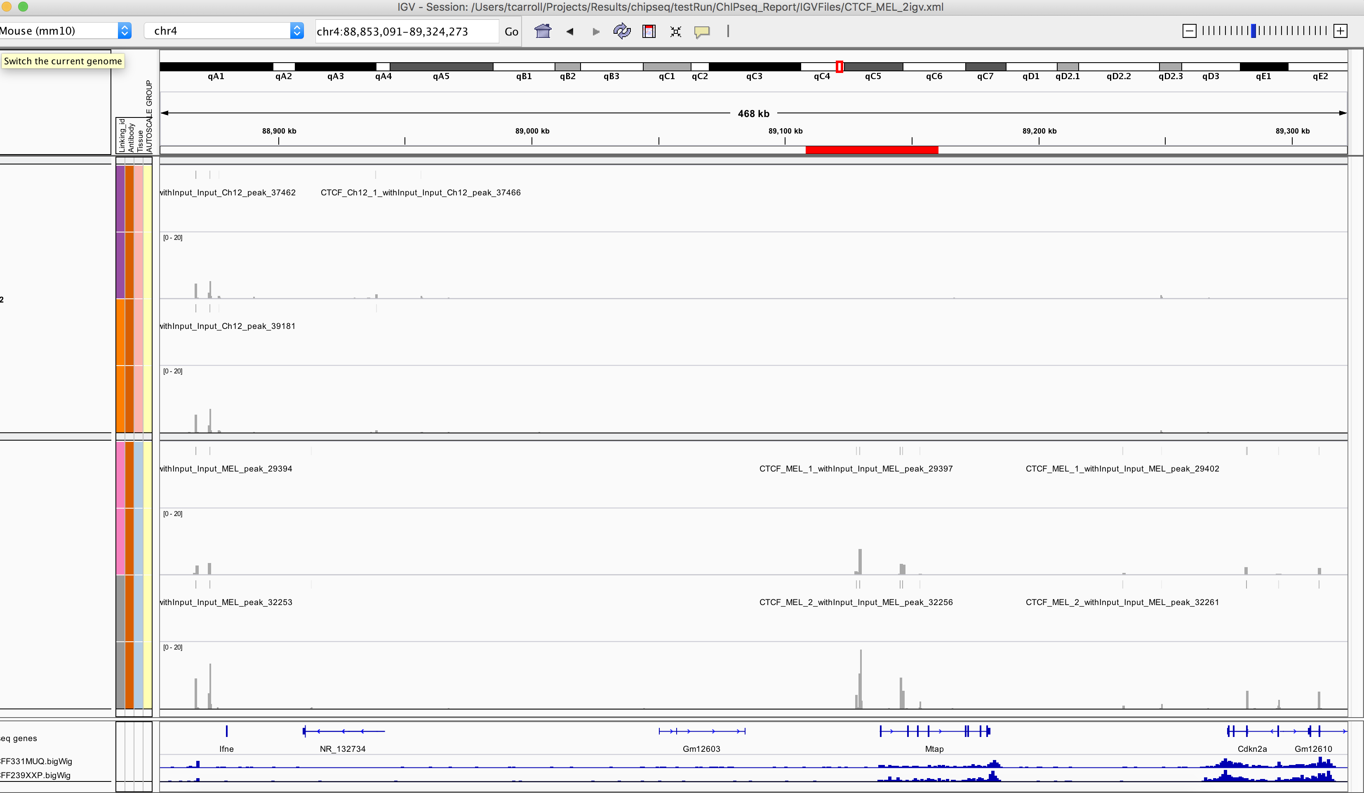Click the qC3 cytoband on ideogram
This screenshot has width=1364, height=793.
point(755,66)
